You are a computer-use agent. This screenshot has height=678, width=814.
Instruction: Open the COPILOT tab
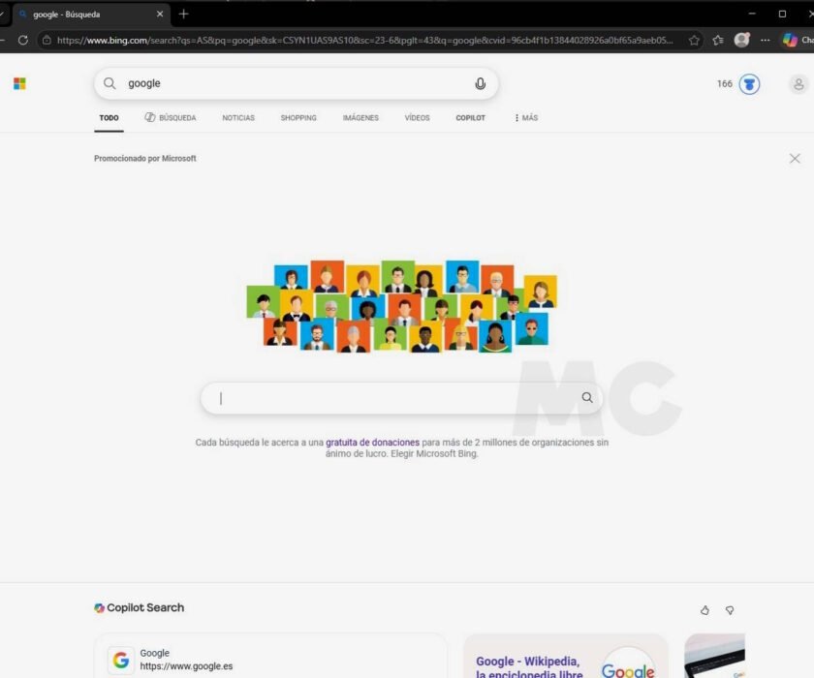coord(470,118)
